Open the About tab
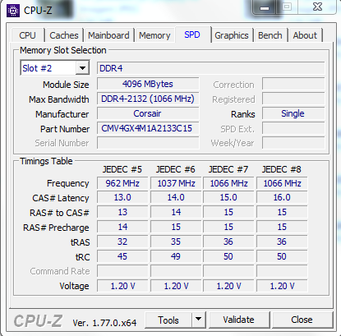341x336 pixels. [305, 35]
